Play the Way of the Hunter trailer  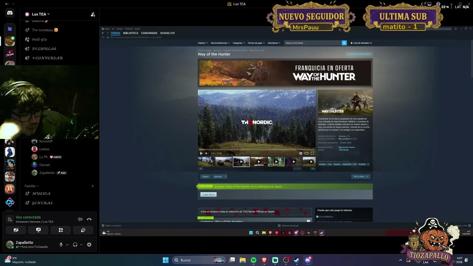coord(201,153)
